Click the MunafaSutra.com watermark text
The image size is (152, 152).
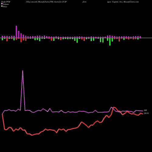point(131,2)
